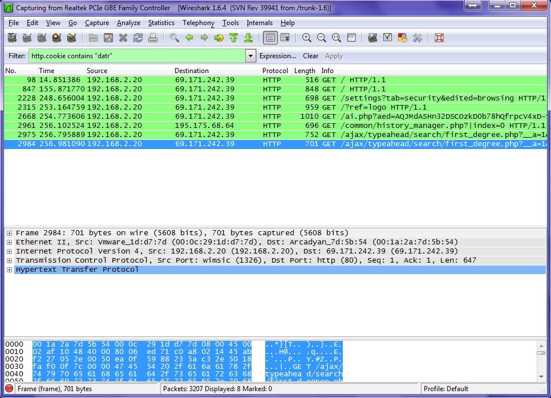This screenshot has height=398, width=551.
Task: Open the Statistics menu
Action: (161, 23)
